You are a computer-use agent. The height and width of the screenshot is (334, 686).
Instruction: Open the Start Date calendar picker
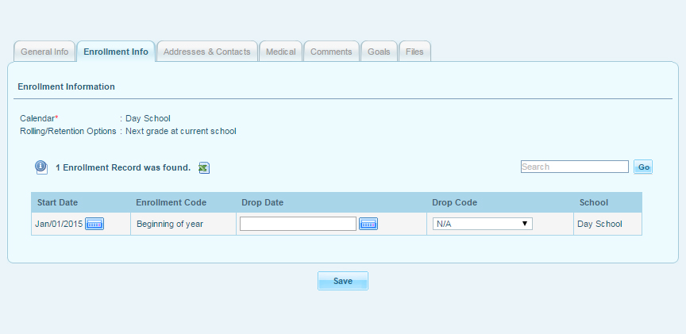pyautogui.click(x=94, y=225)
